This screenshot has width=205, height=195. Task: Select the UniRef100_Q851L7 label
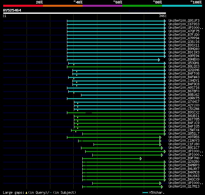click(x=184, y=134)
